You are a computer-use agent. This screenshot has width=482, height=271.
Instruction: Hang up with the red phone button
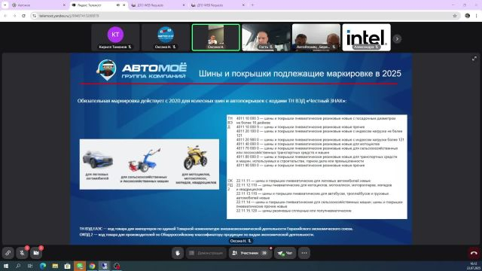[474, 253]
